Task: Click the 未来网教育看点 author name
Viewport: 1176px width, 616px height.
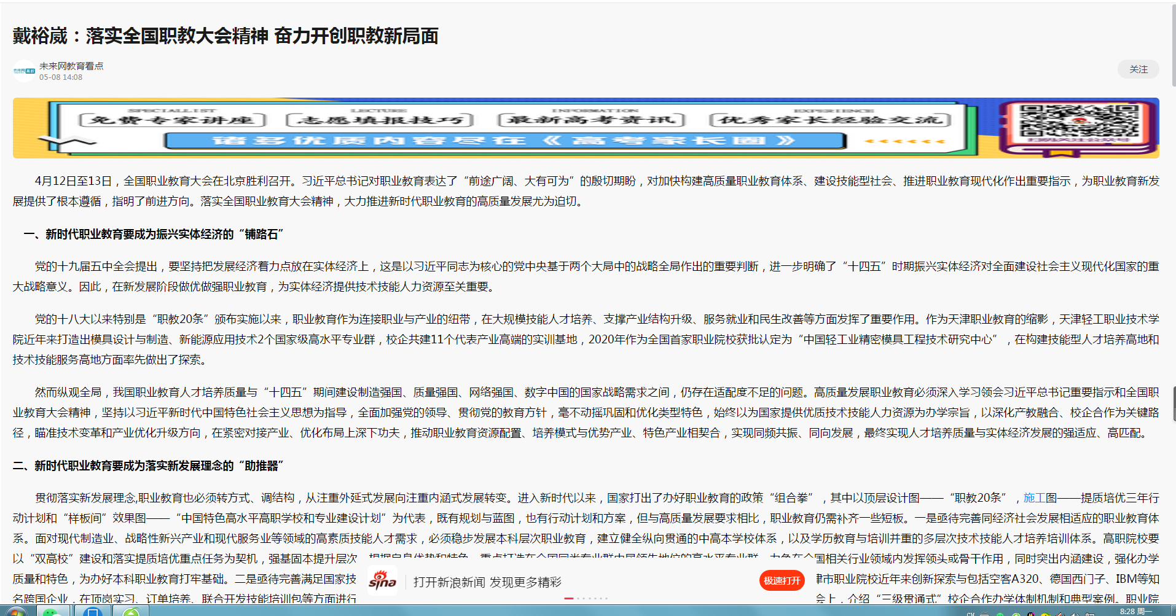Action: click(x=71, y=66)
